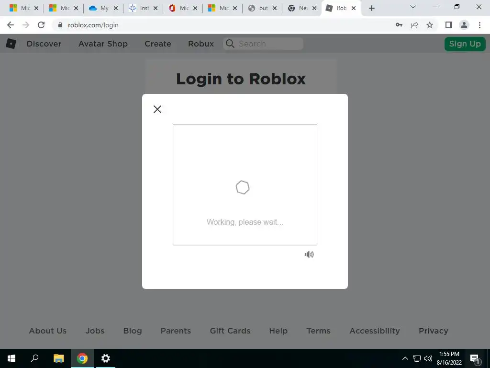Viewport: 490px width, 368px height.
Task: Open the Terms footer link
Action: point(318,331)
